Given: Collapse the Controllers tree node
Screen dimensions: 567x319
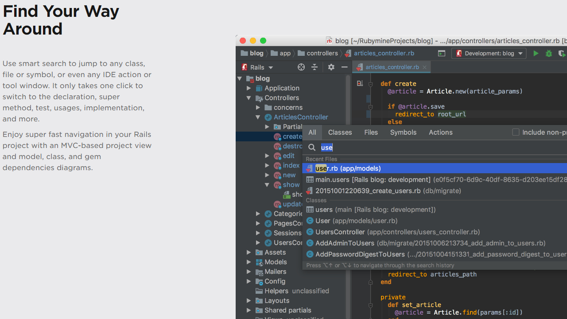Looking at the screenshot, I should pyautogui.click(x=249, y=98).
